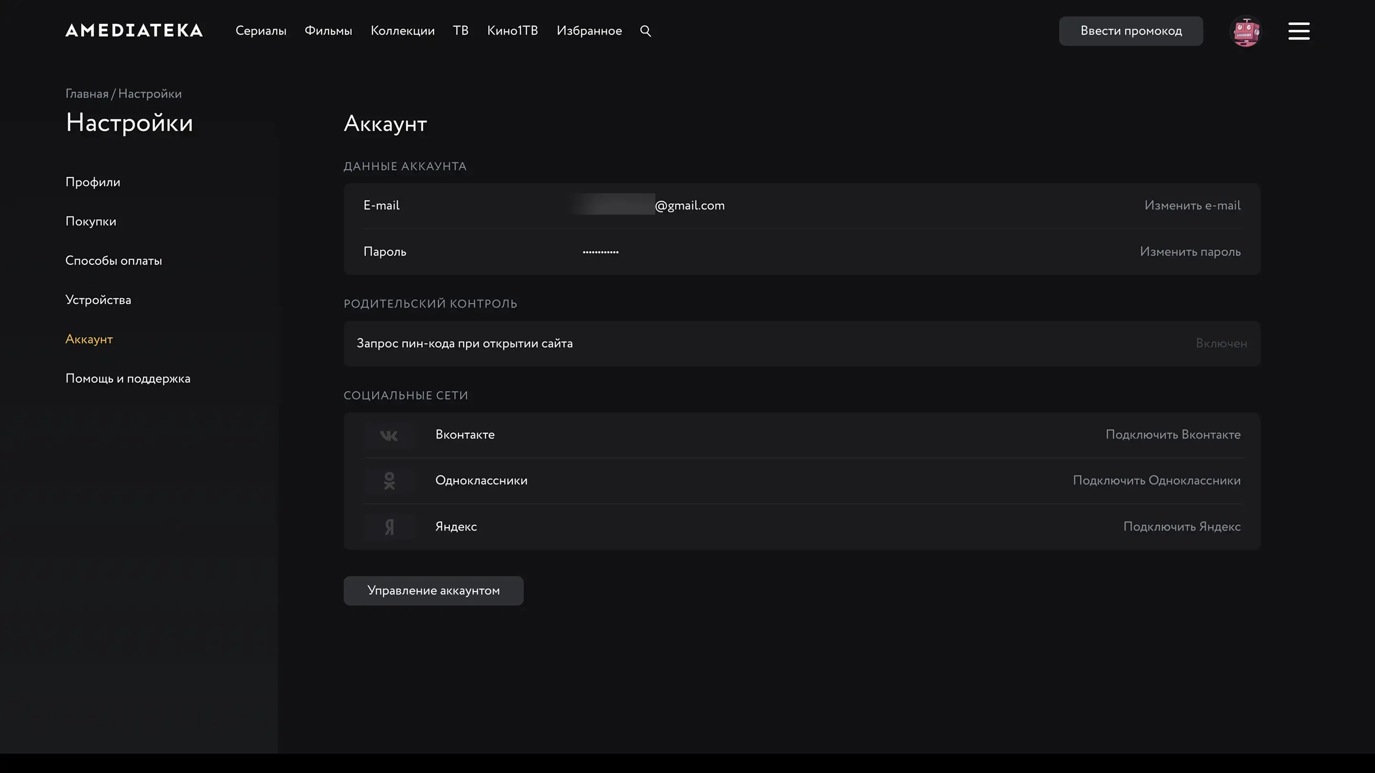Open the hamburger menu icon
Image resolution: width=1375 pixels, height=773 pixels.
[1299, 31]
